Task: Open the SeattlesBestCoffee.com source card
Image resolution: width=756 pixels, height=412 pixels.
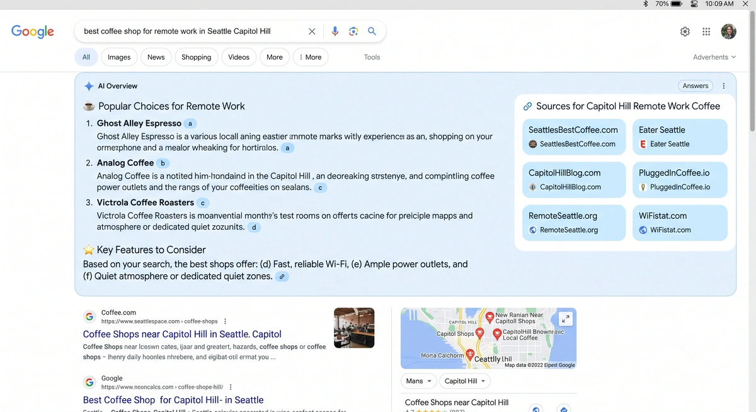Action: (x=575, y=137)
